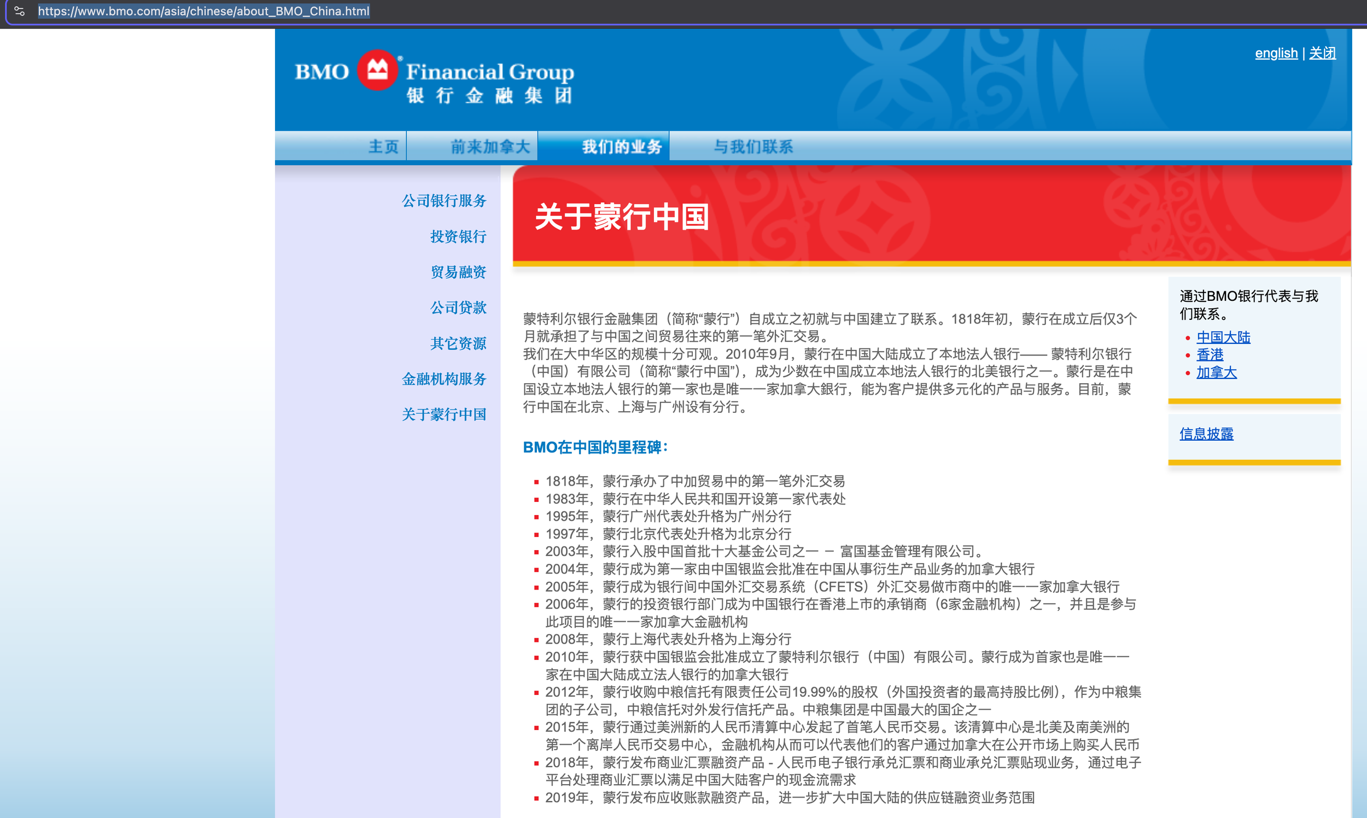Image resolution: width=1367 pixels, height=818 pixels.
Task: Open 金融机构服务 in the sidebar
Action: 443,379
